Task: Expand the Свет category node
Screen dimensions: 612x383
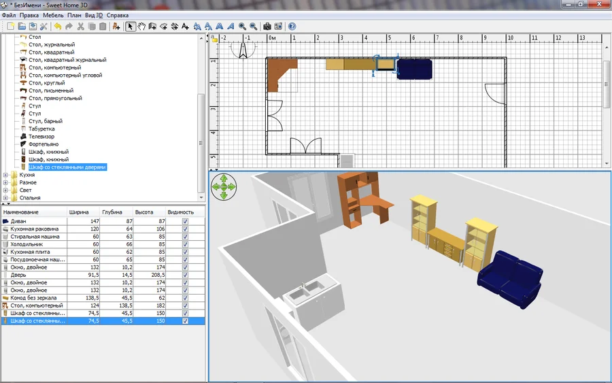Action: tap(6, 190)
